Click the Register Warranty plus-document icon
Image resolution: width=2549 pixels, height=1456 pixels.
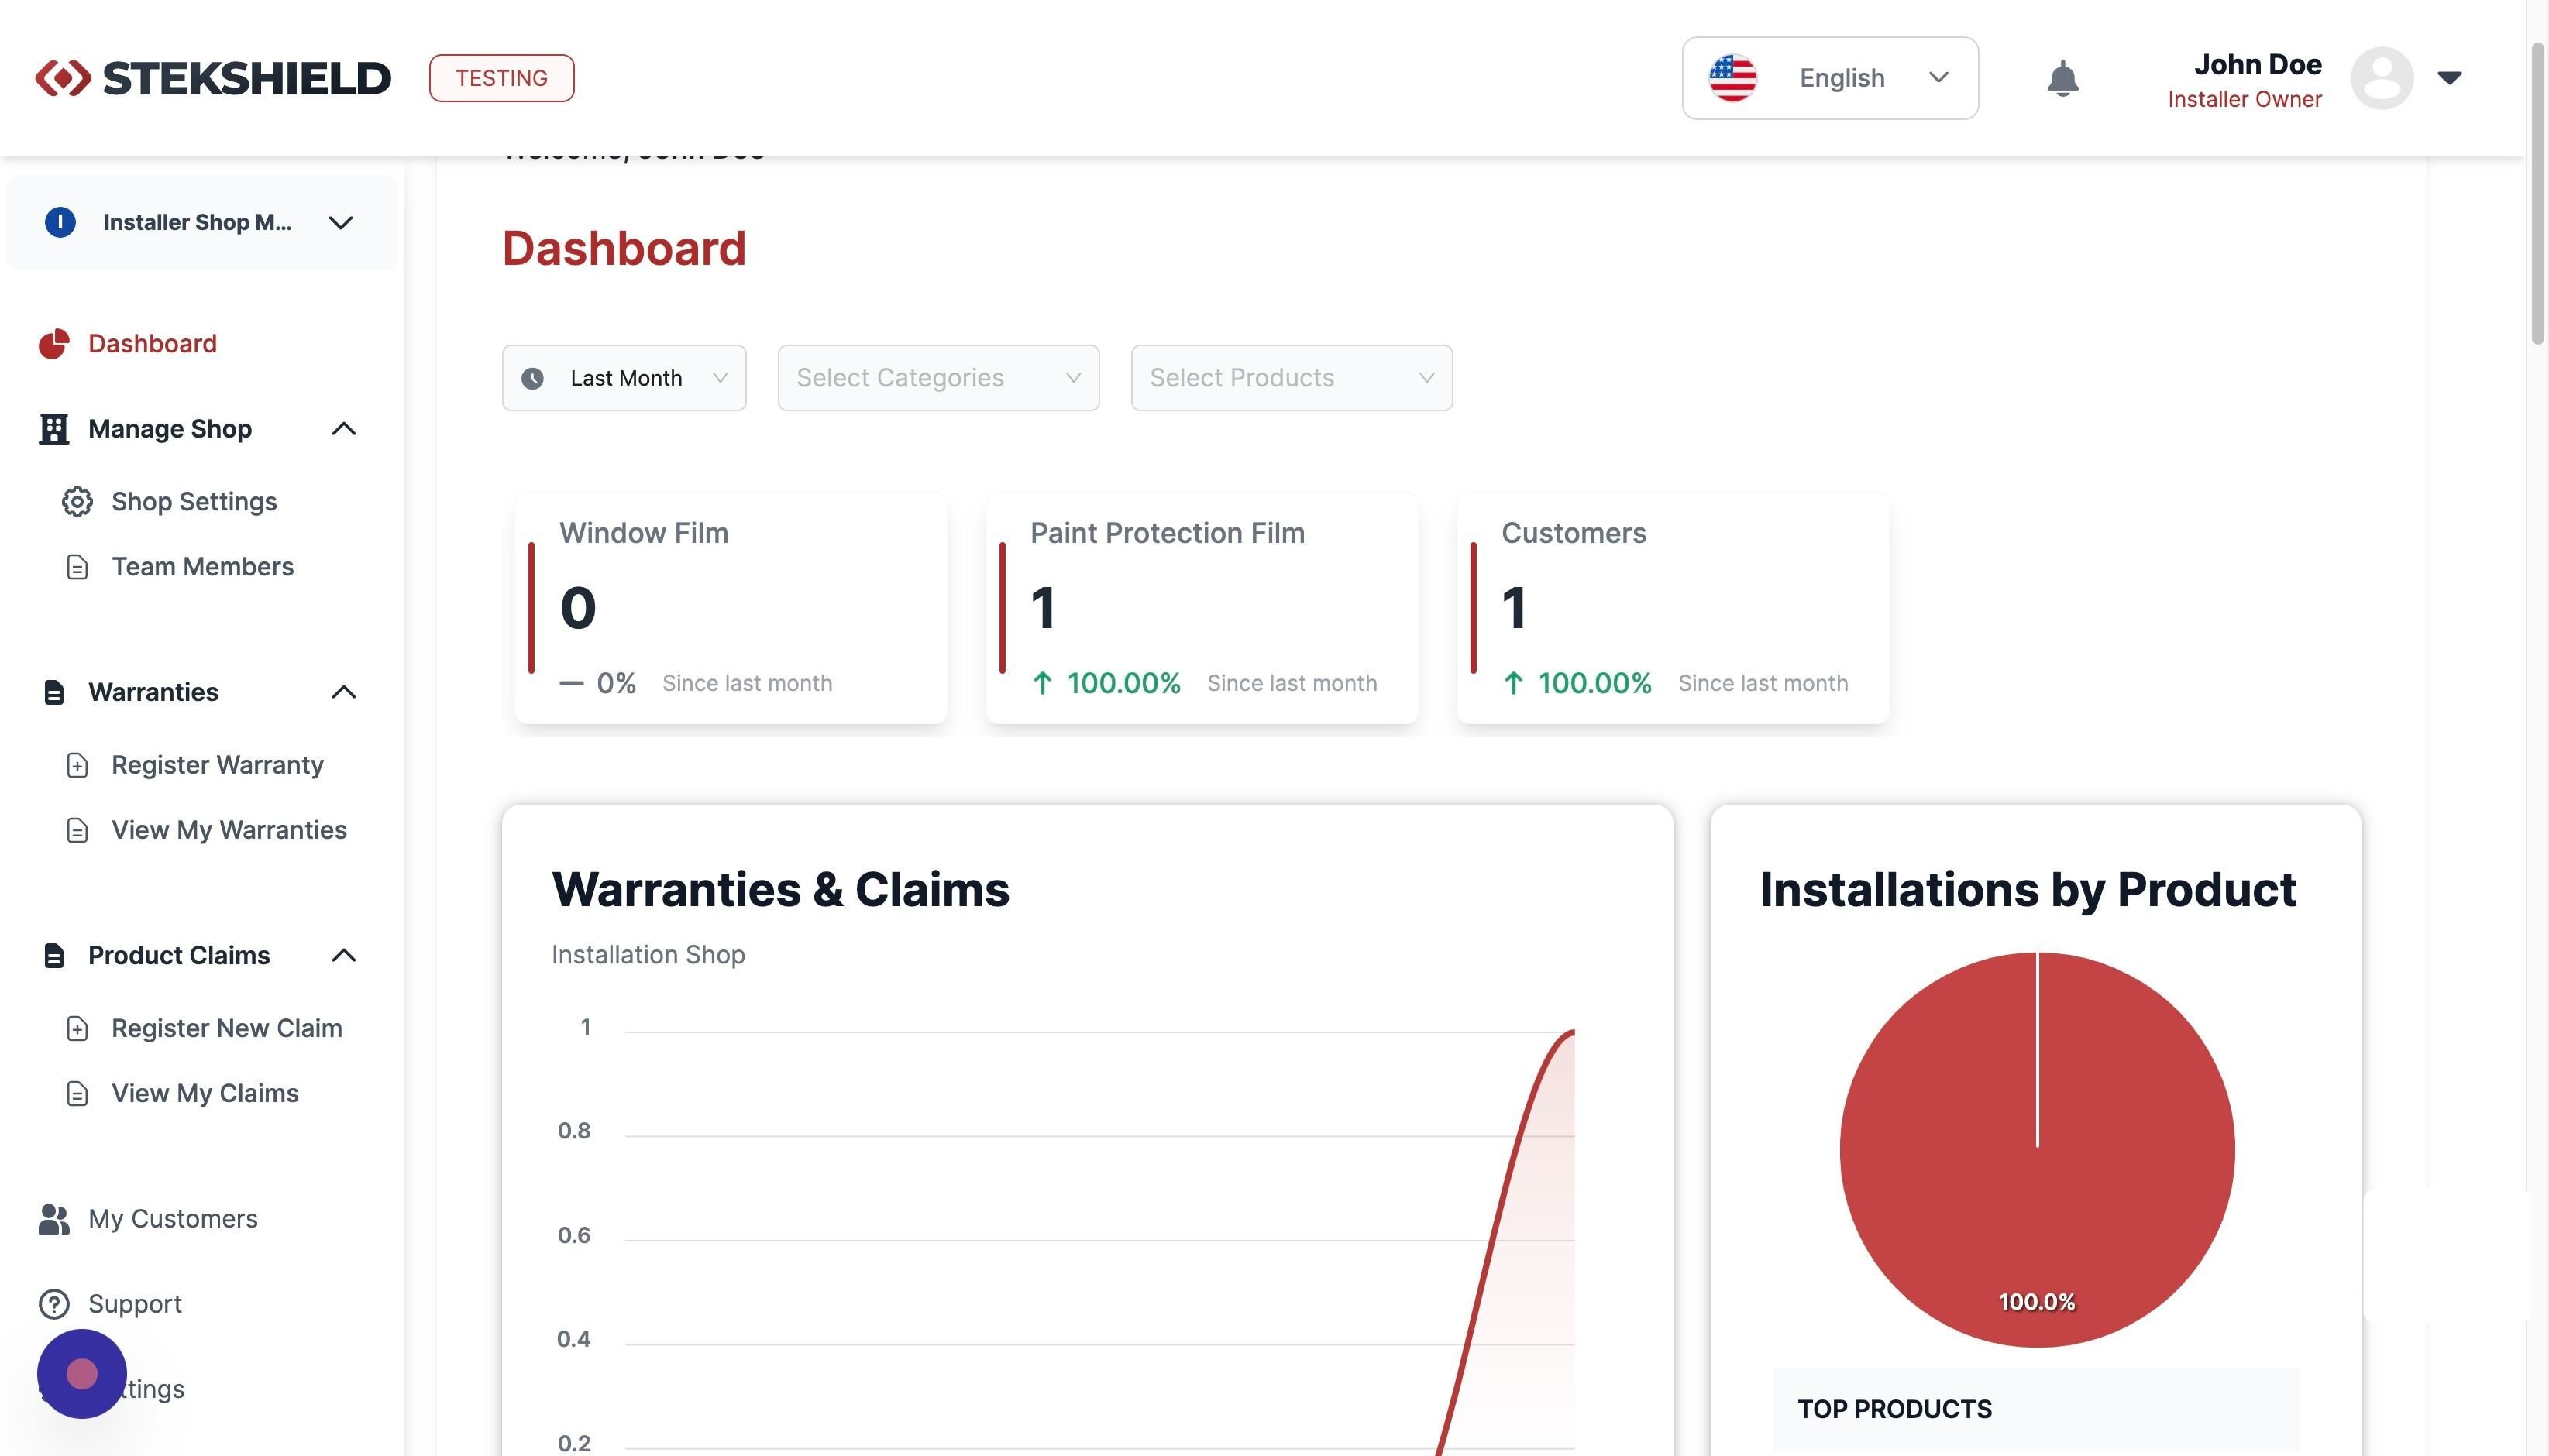[77, 765]
